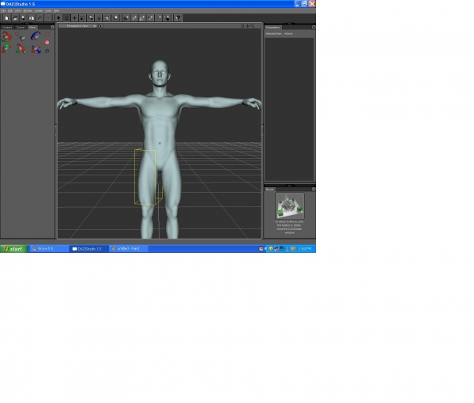Switch to untitled - Paint in taskbar
This screenshot has height=403, width=474.
(129, 249)
